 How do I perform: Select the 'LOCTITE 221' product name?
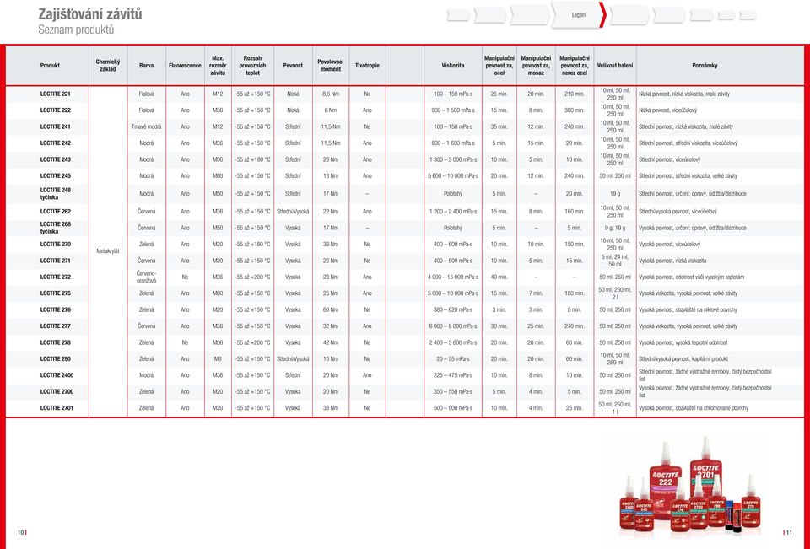56,94
